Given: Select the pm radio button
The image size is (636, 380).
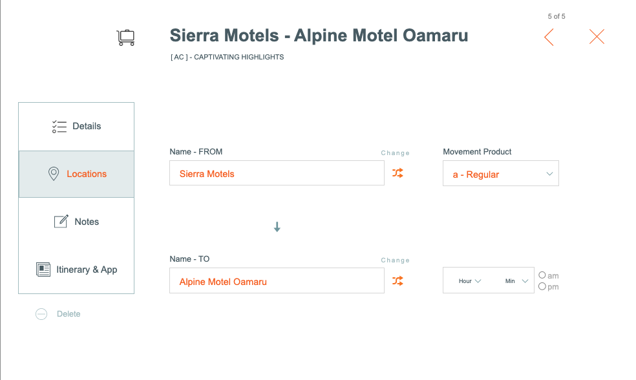Looking at the screenshot, I should point(542,286).
